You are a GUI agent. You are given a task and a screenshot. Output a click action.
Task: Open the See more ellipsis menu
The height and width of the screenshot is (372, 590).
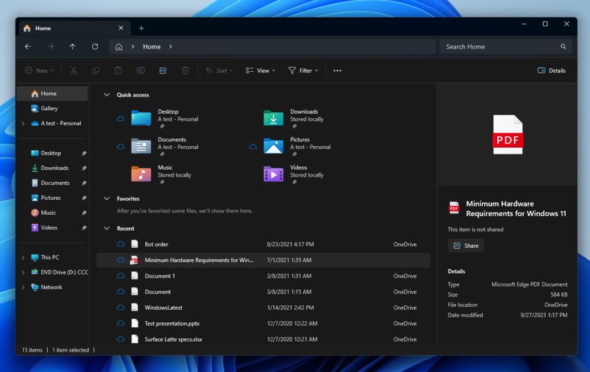click(337, 71)
